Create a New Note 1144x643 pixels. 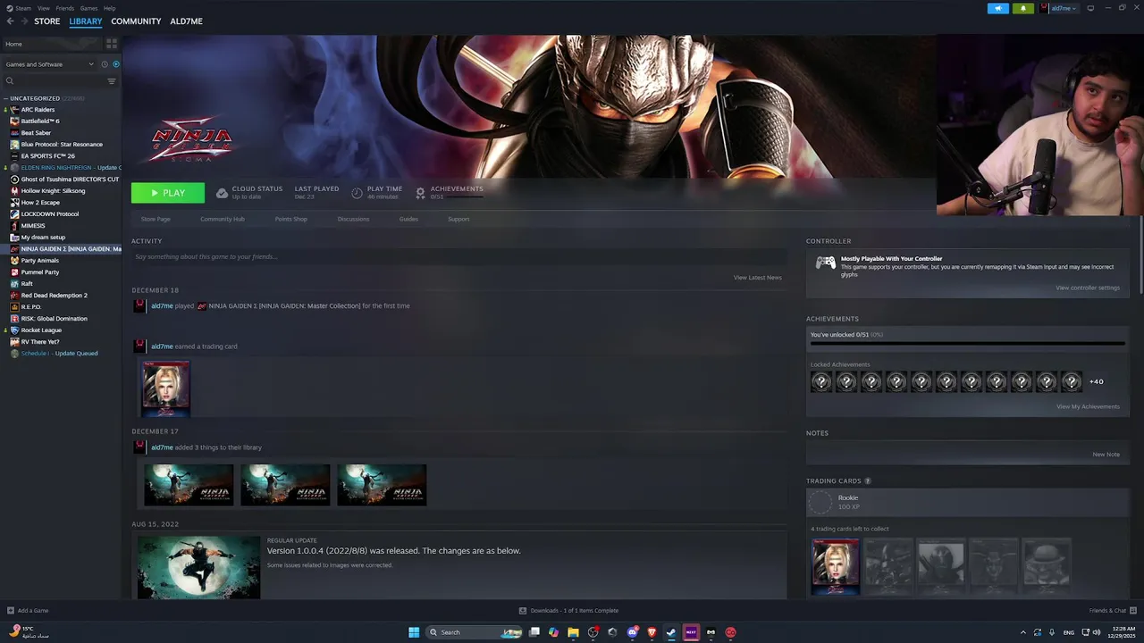coord(1106,455)
